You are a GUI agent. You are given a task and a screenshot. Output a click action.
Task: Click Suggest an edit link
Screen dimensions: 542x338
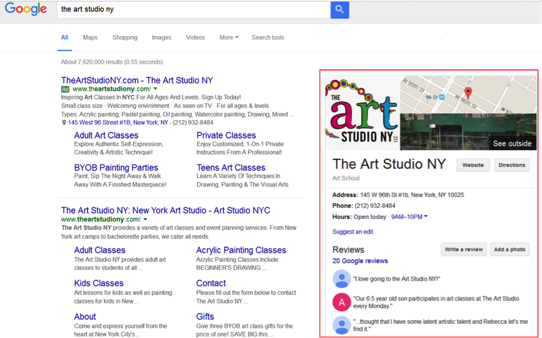coord(353,232)
